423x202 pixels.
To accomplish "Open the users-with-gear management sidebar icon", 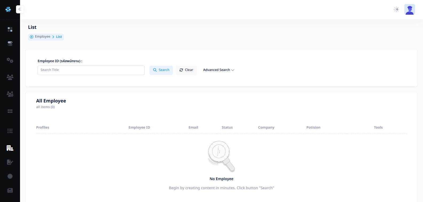I will [x=10, y=94].
